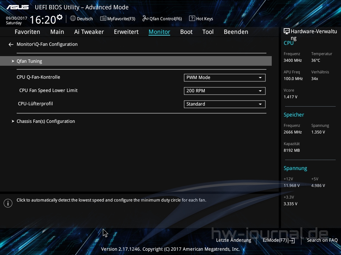Click the CPU-Lüfterprofil label
The width and height of the screenshot is (341, 255).
(35, 104)
